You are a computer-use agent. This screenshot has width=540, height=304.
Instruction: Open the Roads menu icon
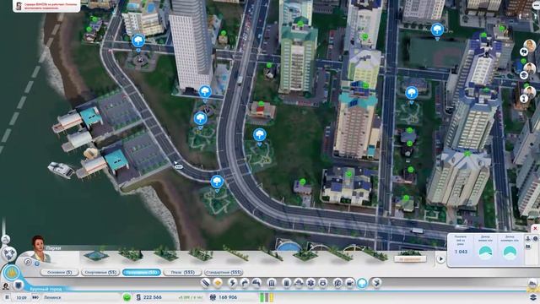click(205, 283)
